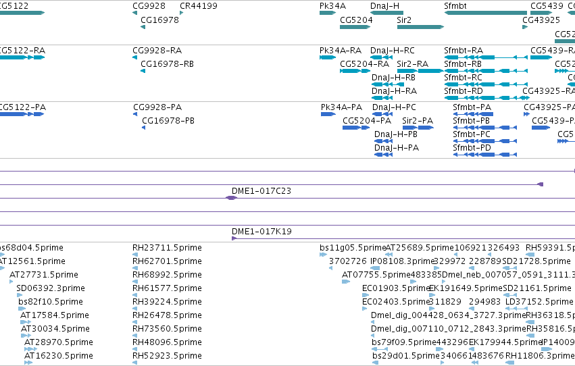Click the Pk34A gene label

[x=332, y=6]
